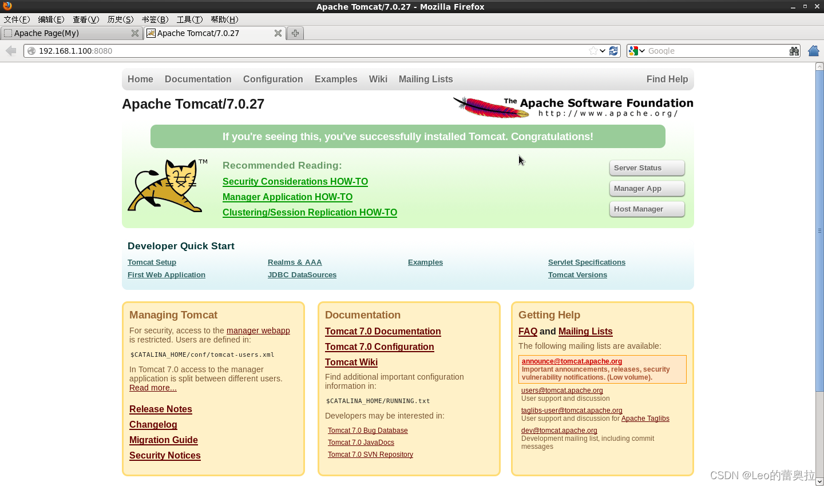Viewport: 824px width, 486px height.
Task: Open the Apache Taglibs link
Action: (x=645, y=419)
